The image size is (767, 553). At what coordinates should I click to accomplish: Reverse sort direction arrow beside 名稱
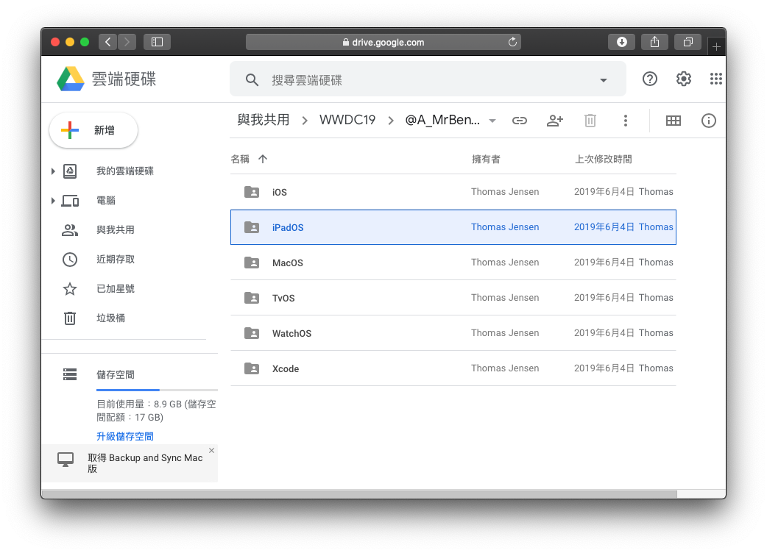[263, 159]
